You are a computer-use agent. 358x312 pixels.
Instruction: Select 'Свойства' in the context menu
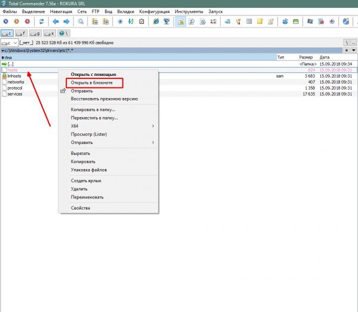[80, 208]
